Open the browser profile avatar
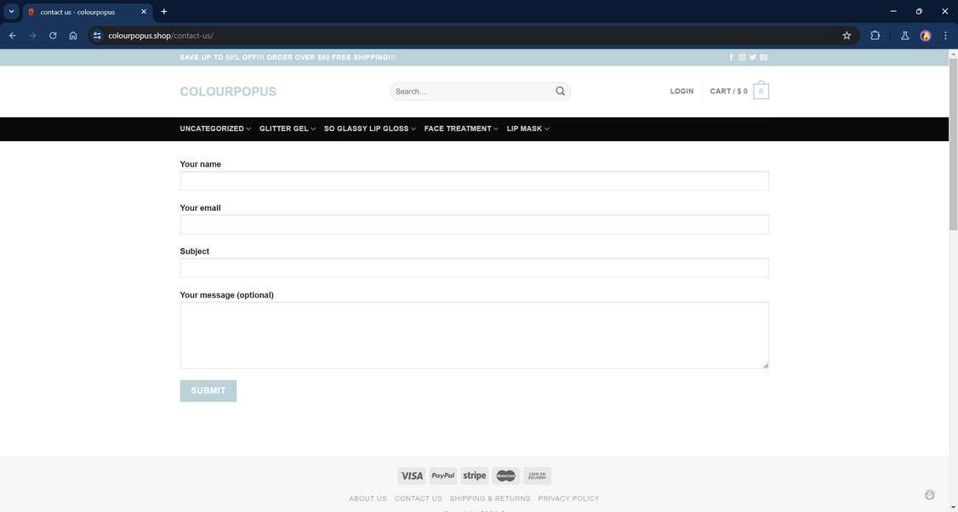This screenshot has width=958, height=512. (926, 36)
